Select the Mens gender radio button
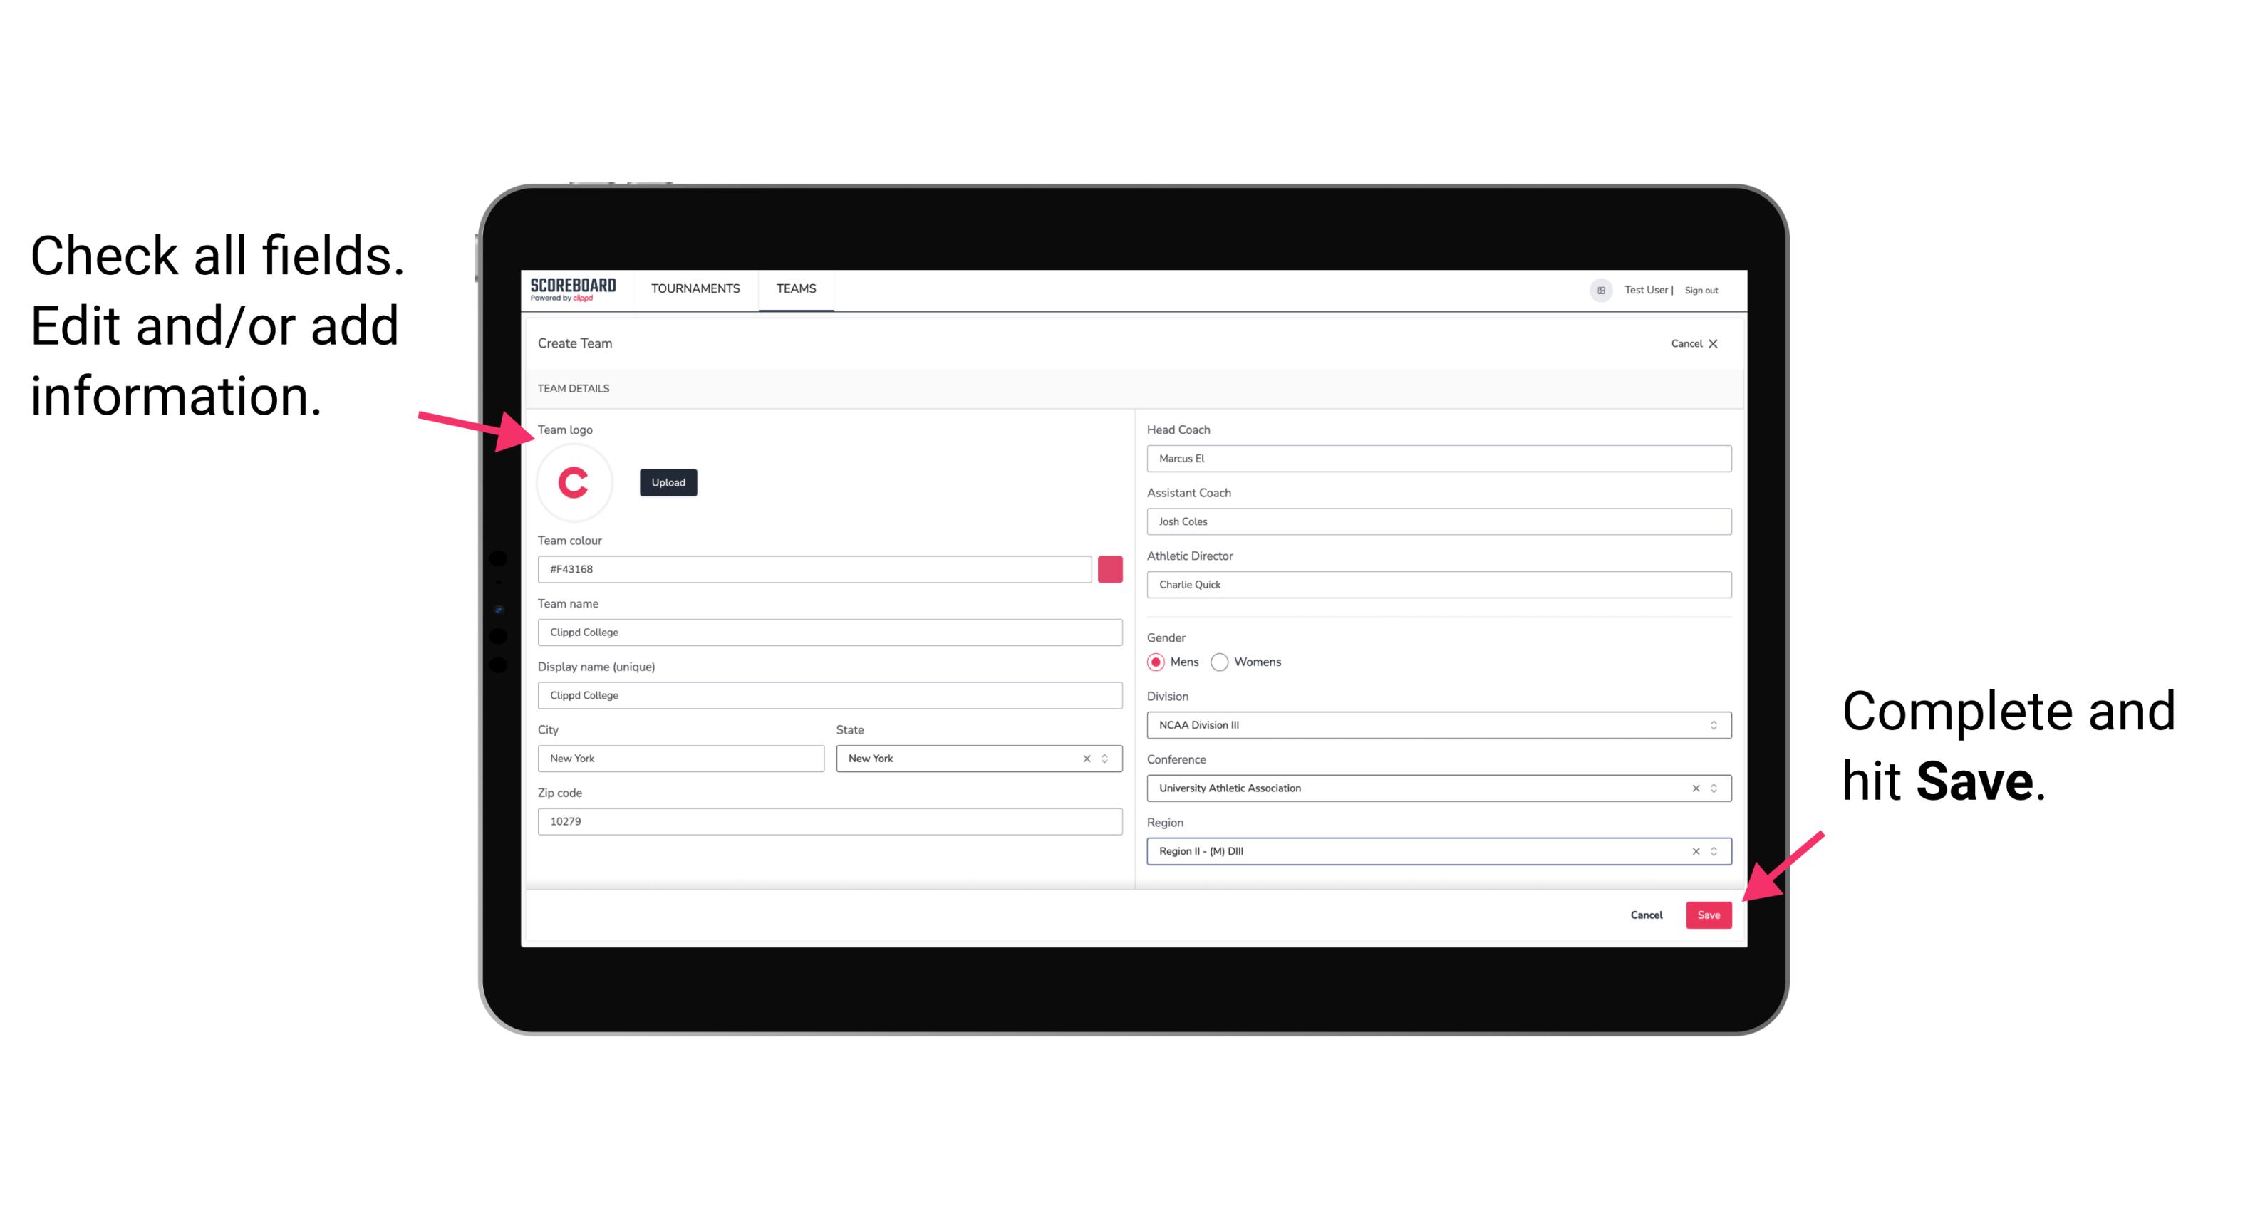The width and height of the screenshot is (2265, 1218). [1155, 662]
